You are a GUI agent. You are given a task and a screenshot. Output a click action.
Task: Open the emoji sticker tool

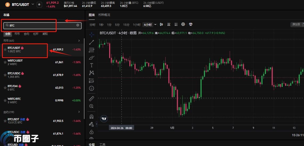point(92,88)
